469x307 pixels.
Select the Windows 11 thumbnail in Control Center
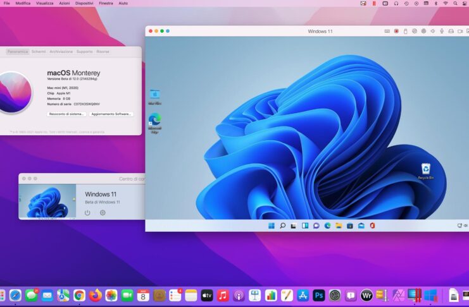tap(47, 202)
